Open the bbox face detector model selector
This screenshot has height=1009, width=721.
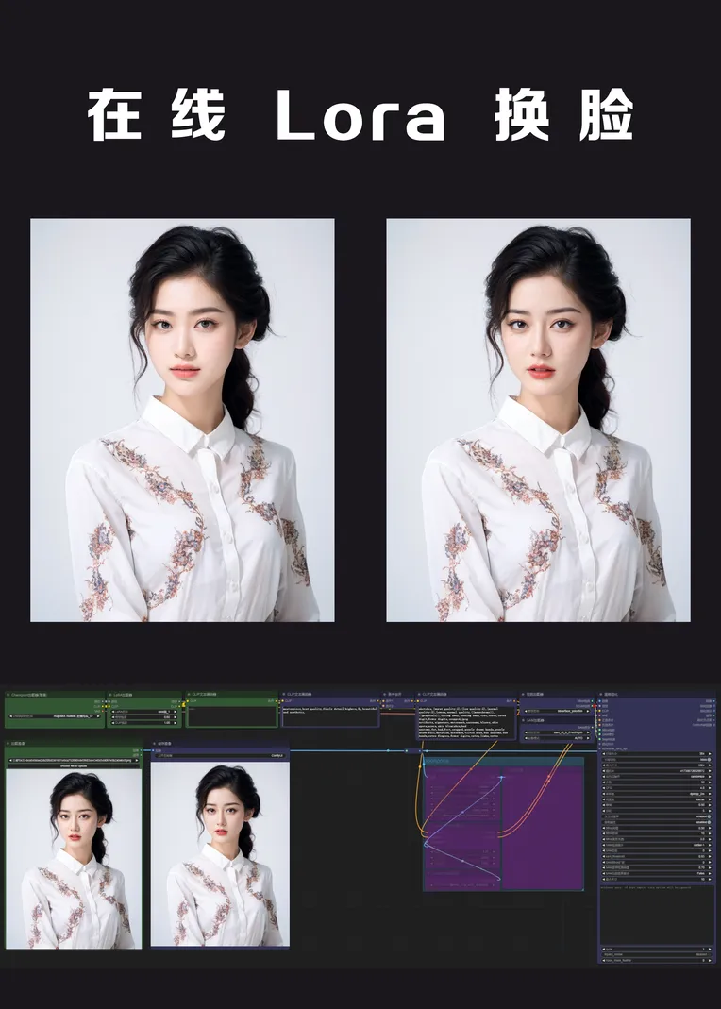(557, 711)
